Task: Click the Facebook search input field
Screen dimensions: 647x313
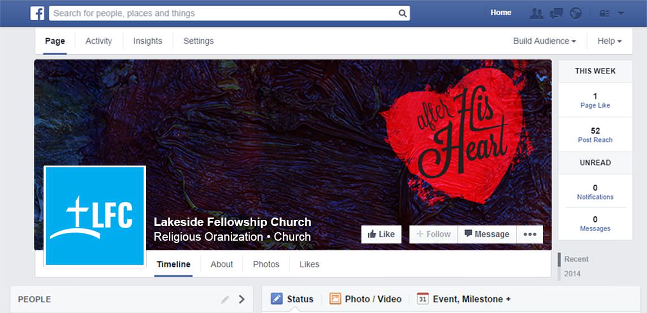Action: point(230,13)
